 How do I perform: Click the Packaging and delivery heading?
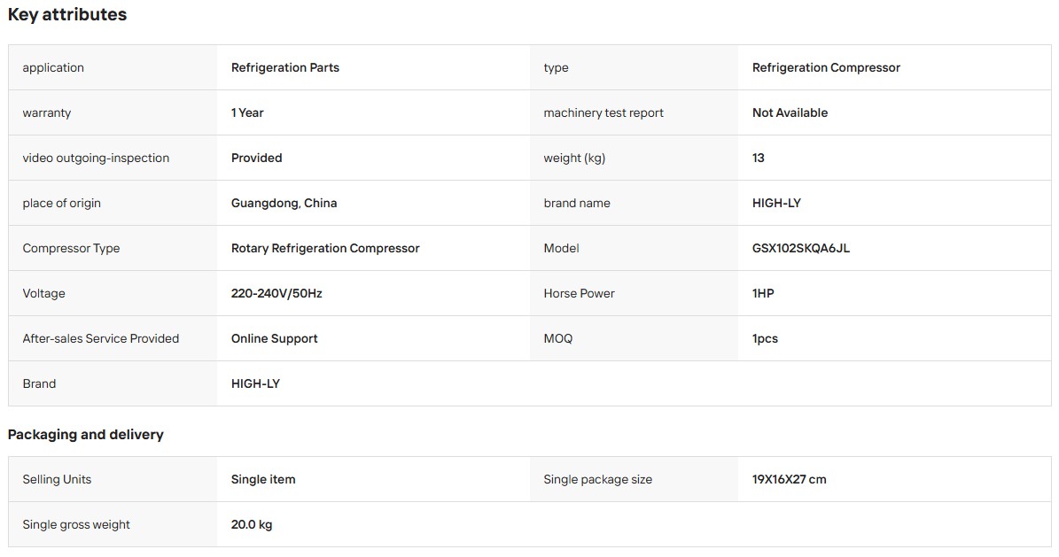click(86, 434)
